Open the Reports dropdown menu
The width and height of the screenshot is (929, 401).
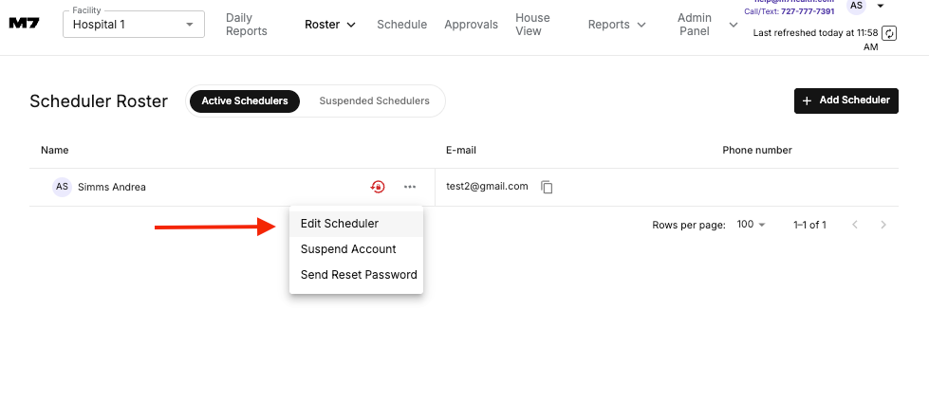[617, 25]
